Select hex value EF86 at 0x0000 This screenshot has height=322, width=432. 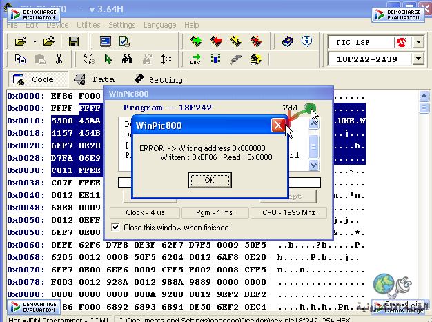coord(62,96)
